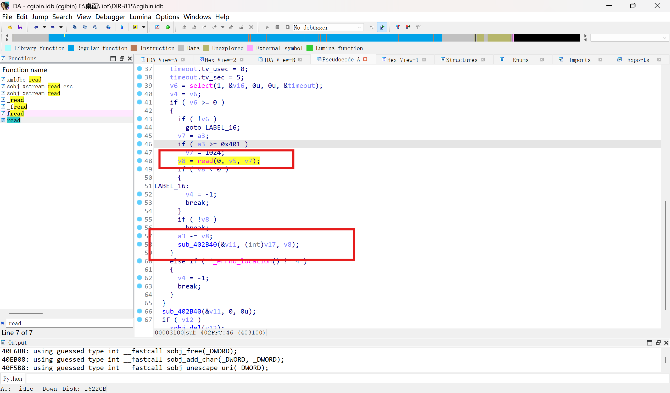
Task: Select sobj_xstream_read_esc function
Action: (x=40, y=86)
